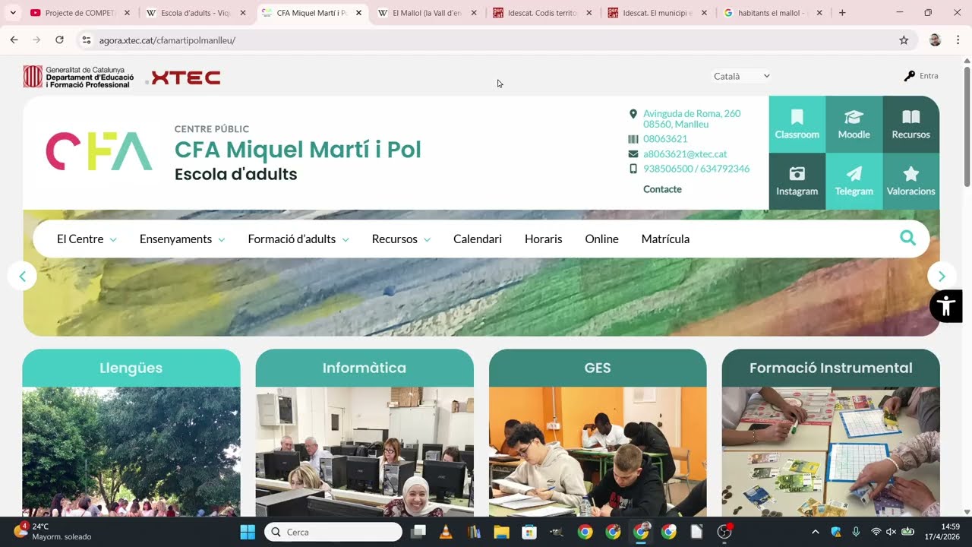The width and height of the screenshot is (972, 547).
Task: Bookmark this page with star icon
Action: coord(904,40)
